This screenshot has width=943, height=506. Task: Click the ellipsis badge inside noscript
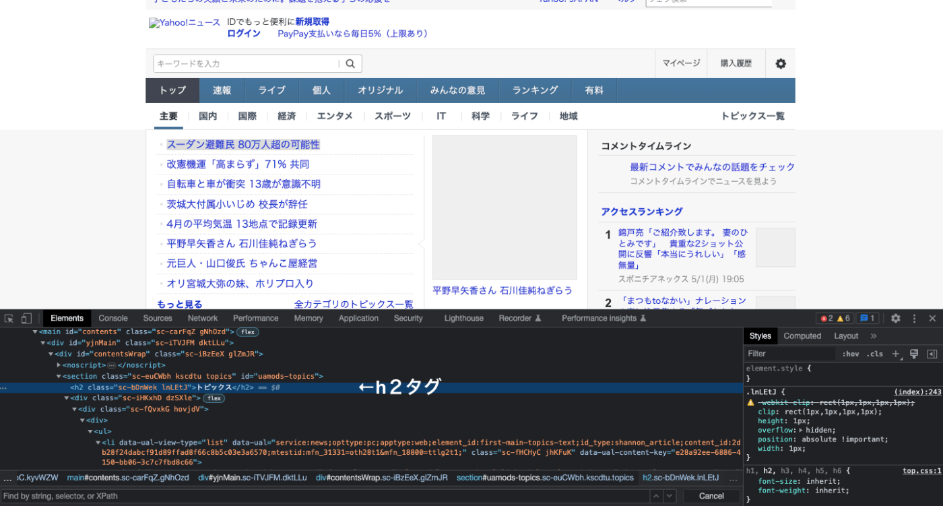[x=112, y=365]
